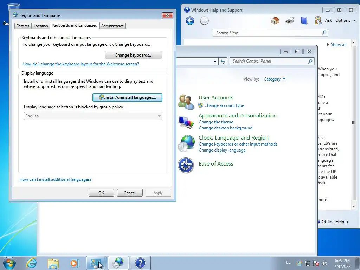Switch to the Location tab
Viewport: 360px width, 270px height.
41,26
